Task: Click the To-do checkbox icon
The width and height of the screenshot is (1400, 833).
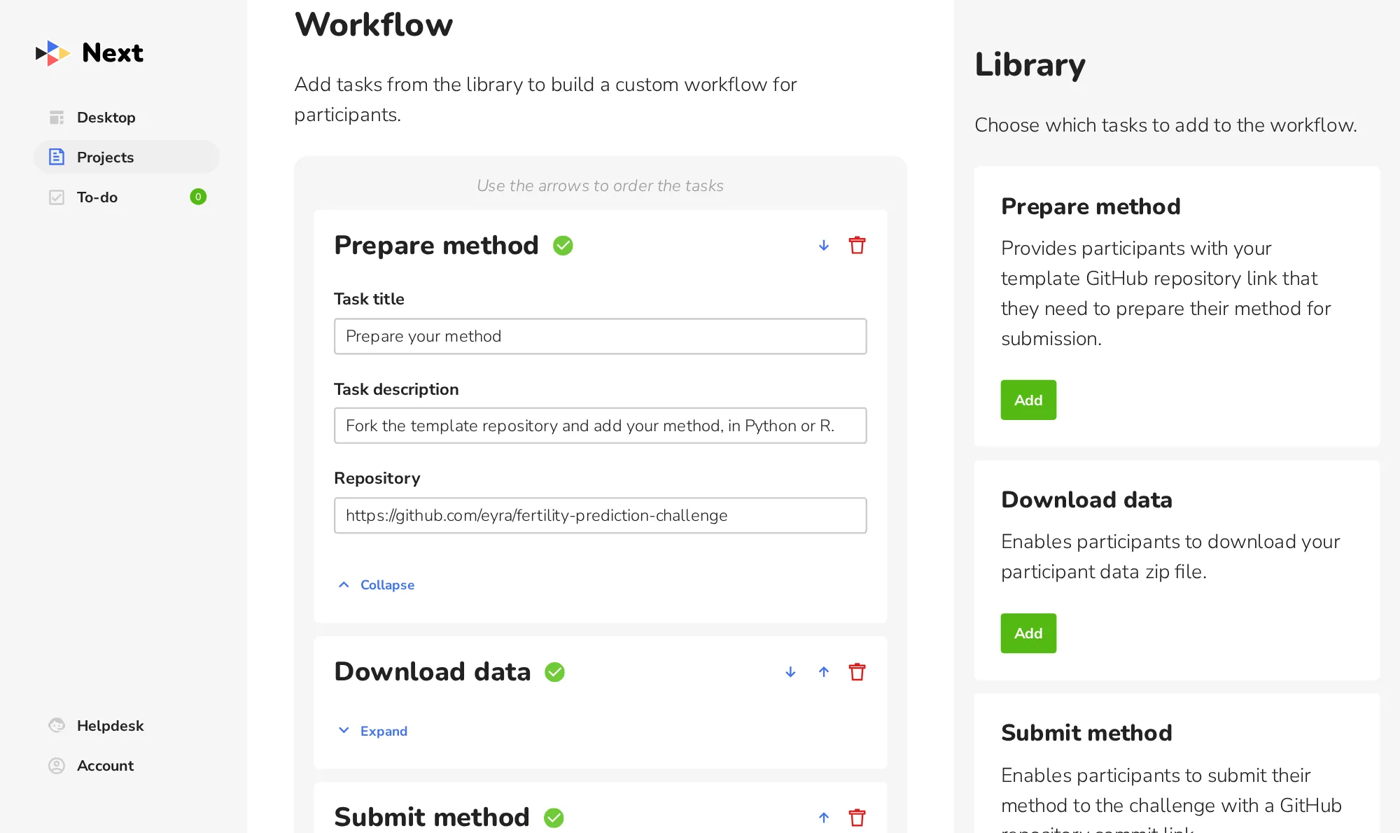Action: (57, 197)
